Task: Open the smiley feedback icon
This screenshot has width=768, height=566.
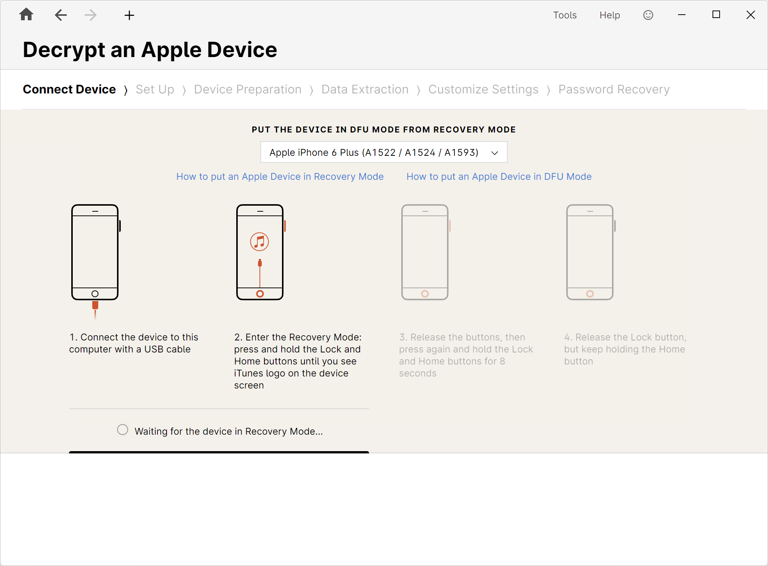Action: (x=648, y=15)
